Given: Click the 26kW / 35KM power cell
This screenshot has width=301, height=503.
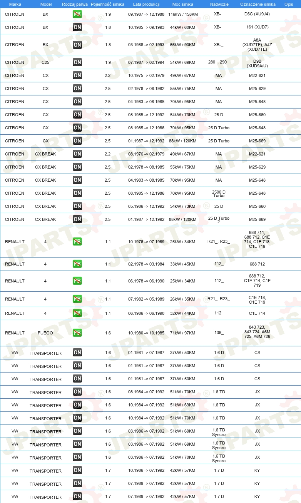Looking at the screenshot, I should (x=183, y=299).
